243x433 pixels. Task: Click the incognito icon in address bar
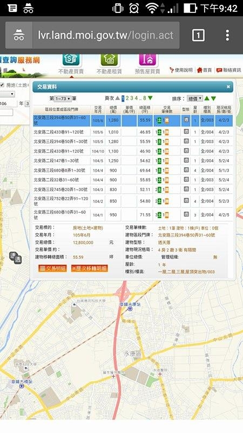tap(19, 35)
